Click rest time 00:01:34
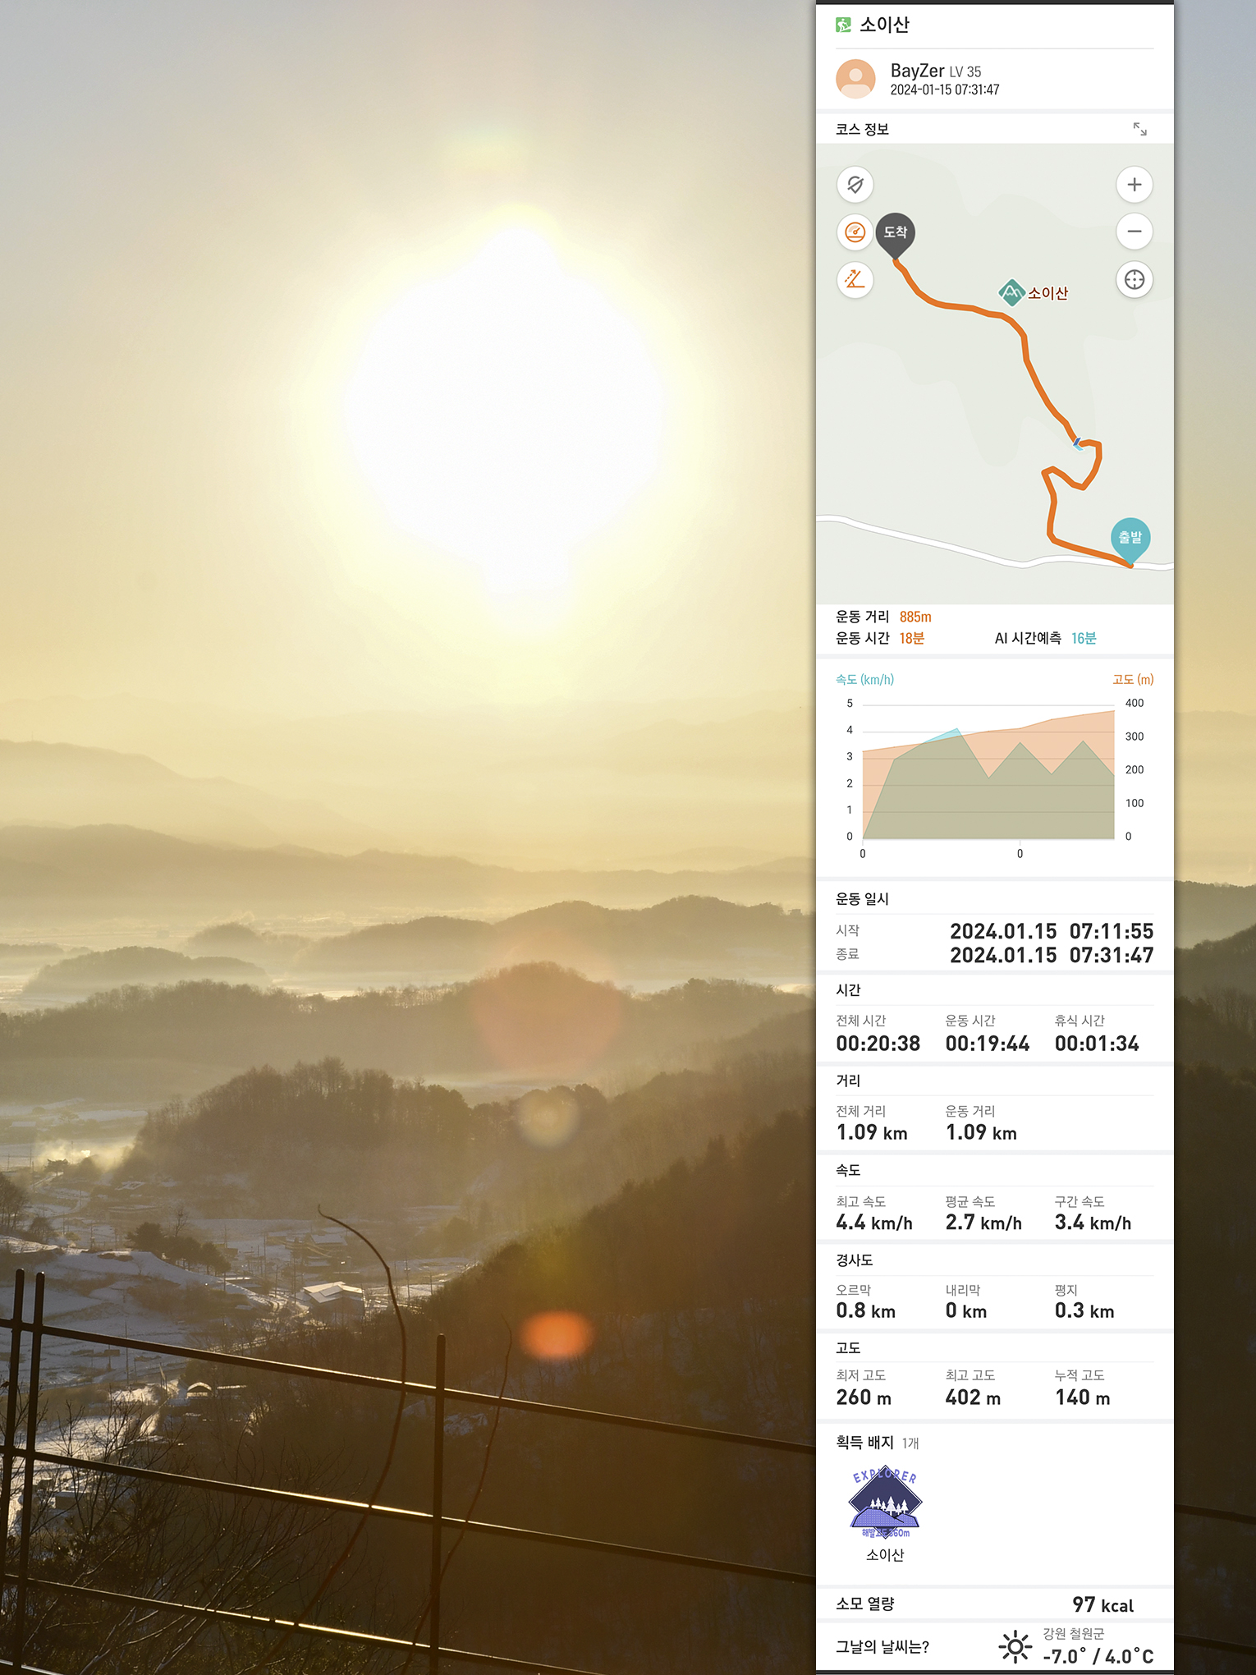This screenshot has width=1256, height=1675. click(x=1097, y=1044)
